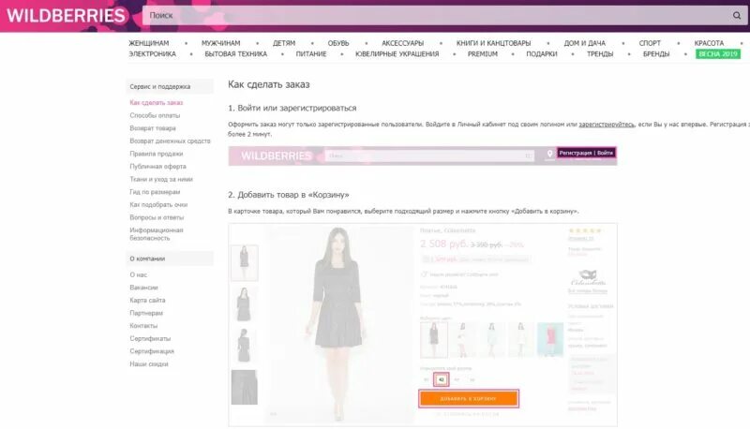Open Способы оплаты page

point(155,115)
